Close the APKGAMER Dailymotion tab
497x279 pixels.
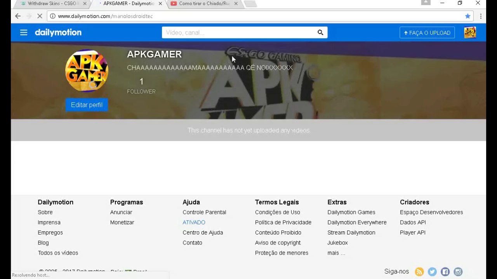coord(160,3)
